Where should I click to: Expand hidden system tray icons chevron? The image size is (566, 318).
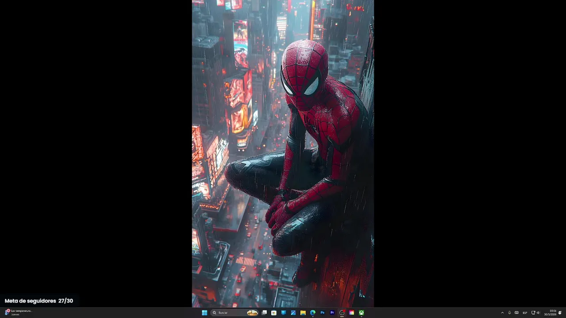[x=502, y=313]
